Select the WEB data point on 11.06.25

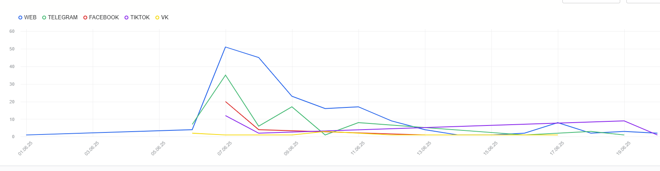point(359,107)
